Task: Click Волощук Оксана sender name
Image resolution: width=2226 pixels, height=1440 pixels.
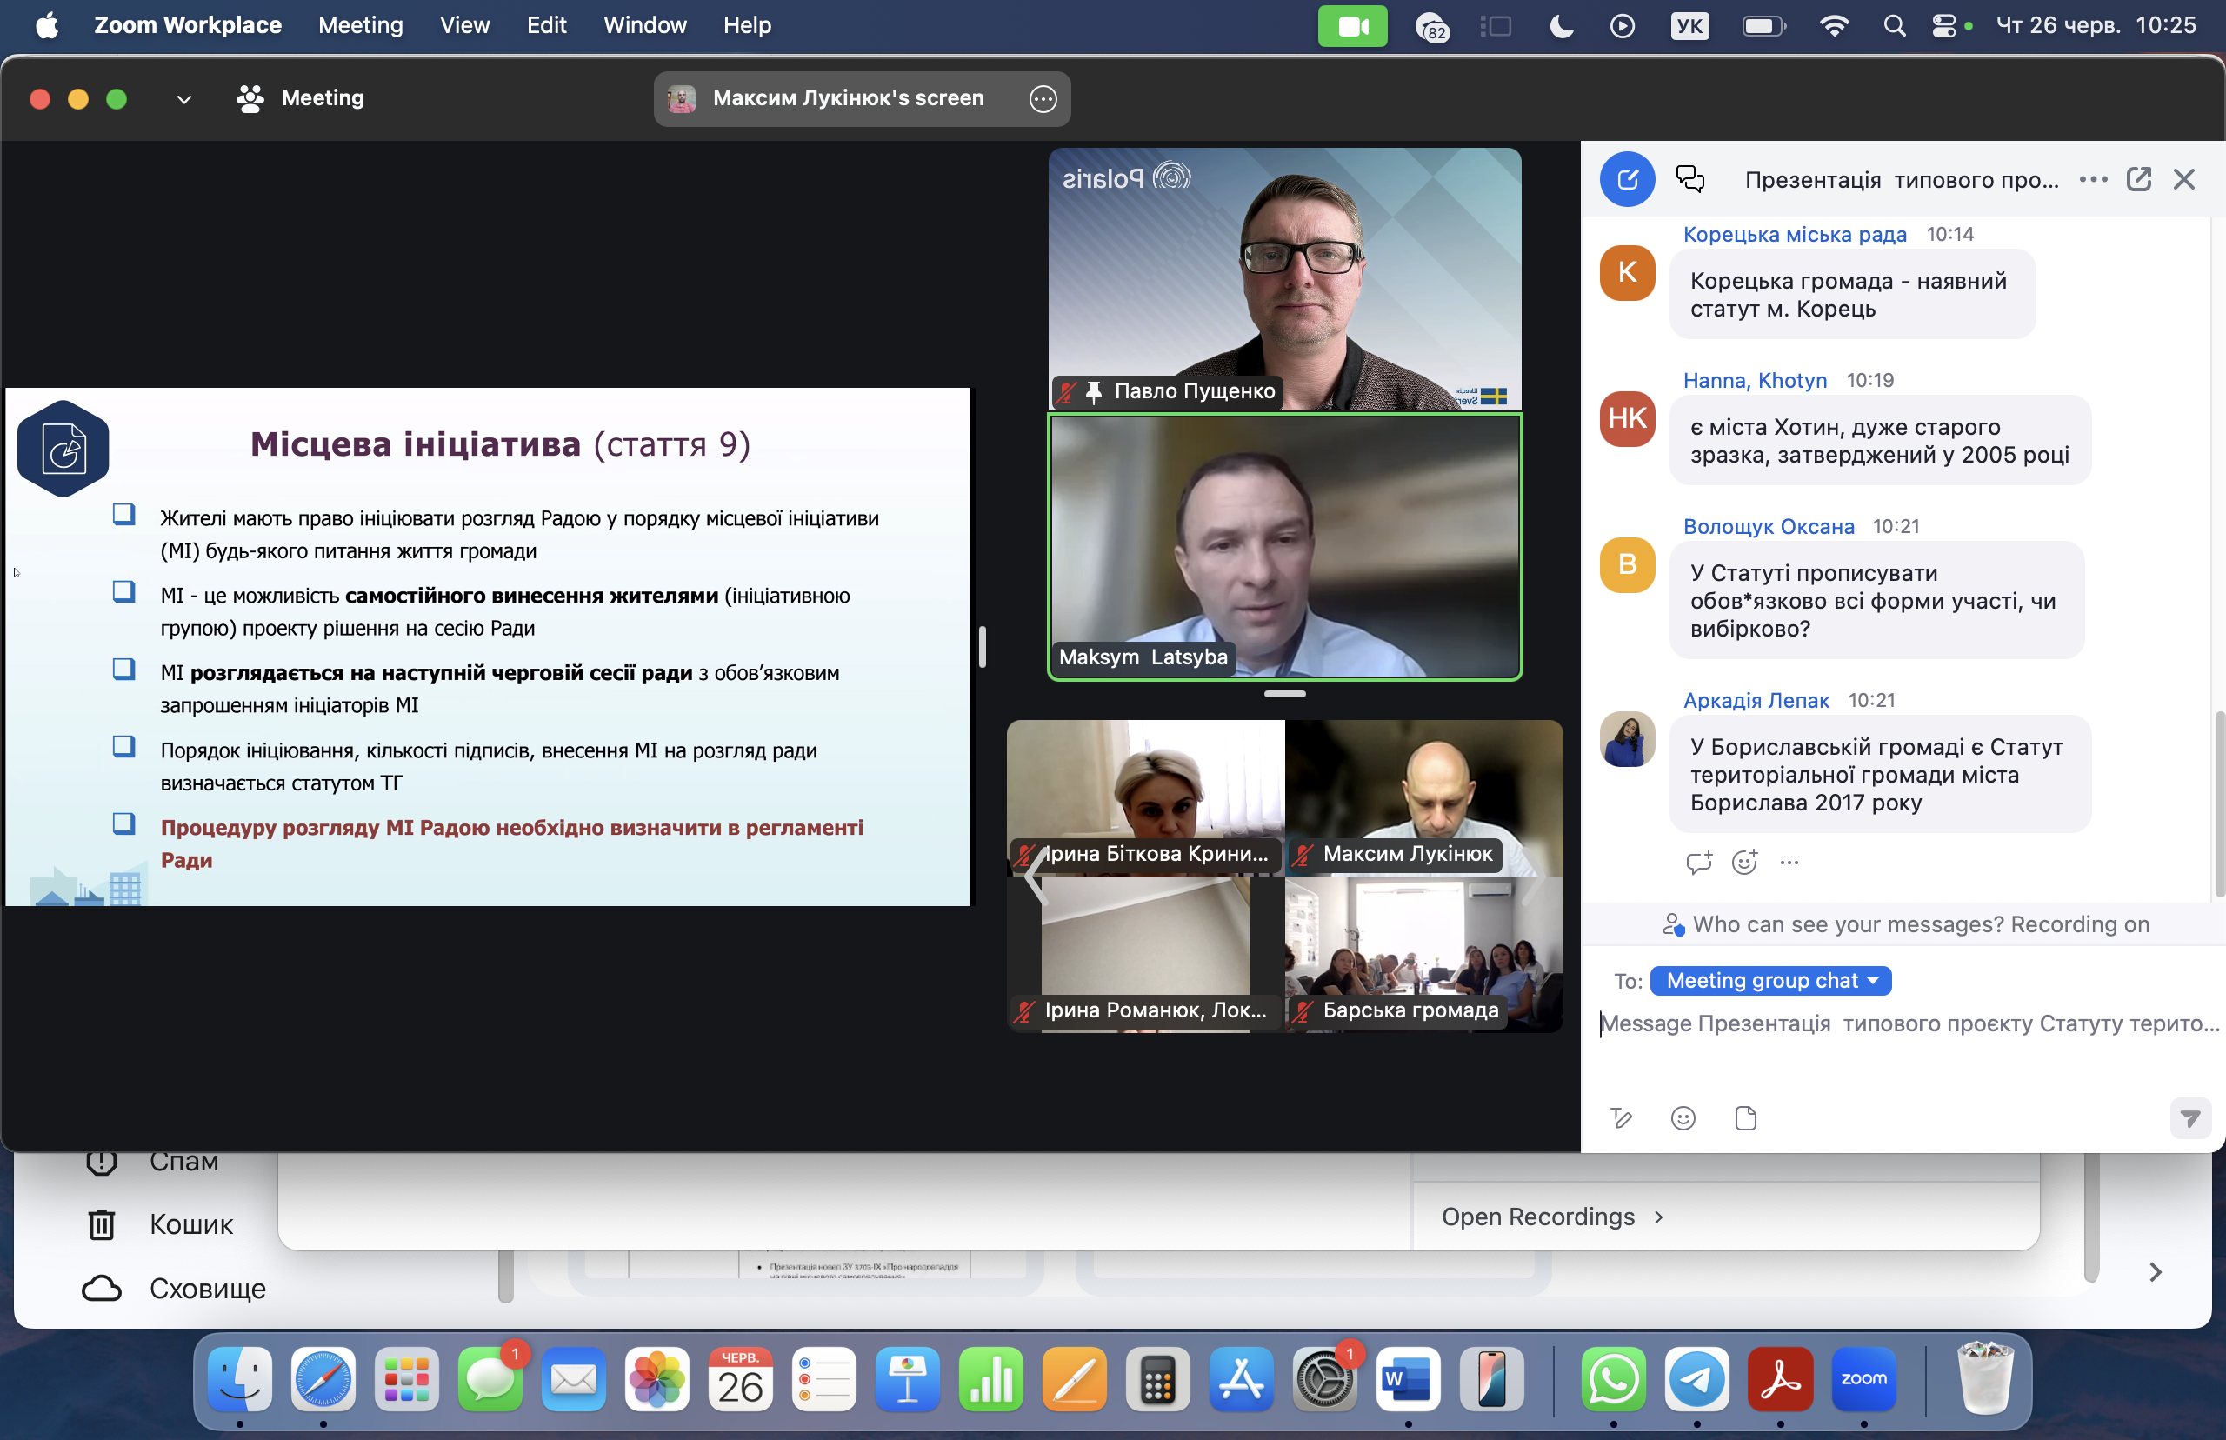Action: pos(1768,525)
